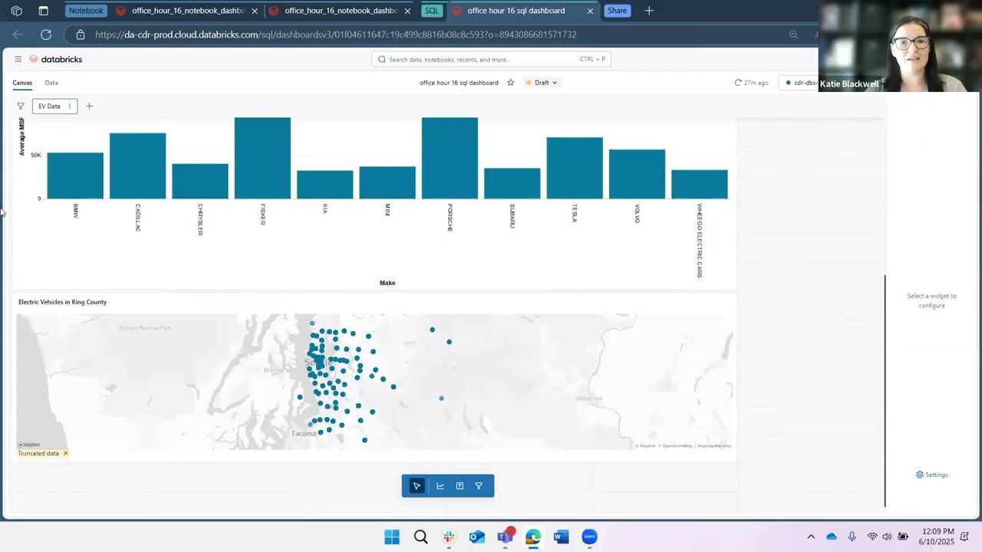982x552 pixels.
Task: Open Word from the taskbar
Action: [561, 537]
